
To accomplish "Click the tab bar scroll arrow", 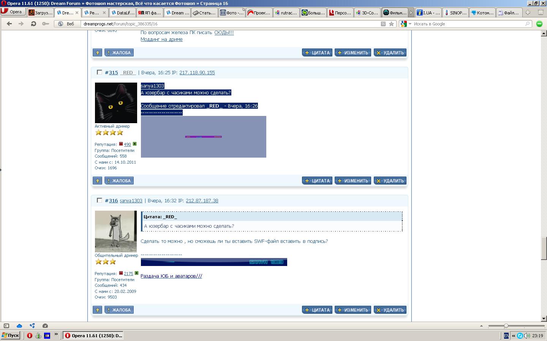I will 411,13.
